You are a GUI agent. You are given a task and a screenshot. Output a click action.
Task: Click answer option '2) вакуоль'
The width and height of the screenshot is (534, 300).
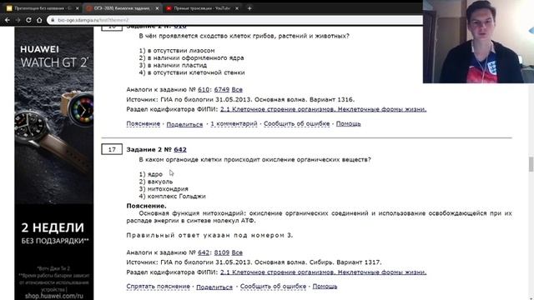[x=156, y=182]
